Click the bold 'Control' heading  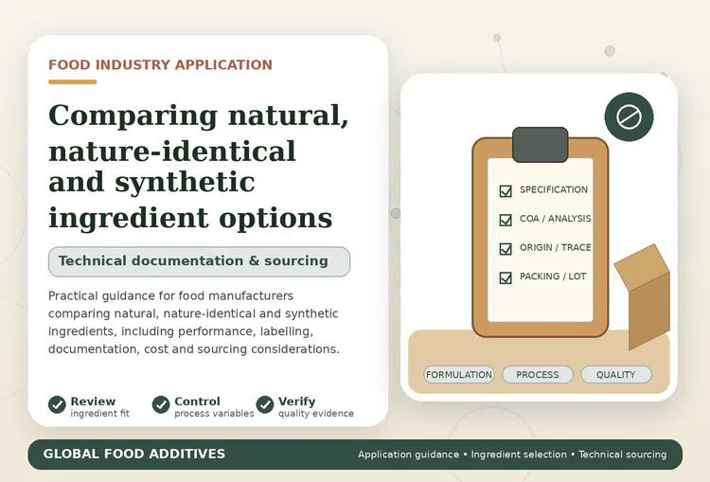(197, 402)
